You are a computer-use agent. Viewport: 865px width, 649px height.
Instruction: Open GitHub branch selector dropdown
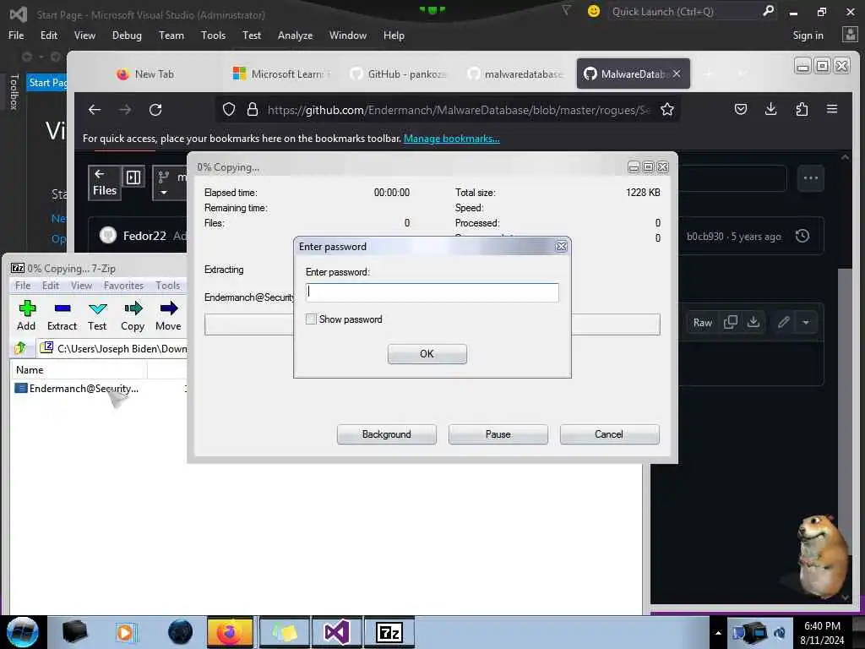171,183
